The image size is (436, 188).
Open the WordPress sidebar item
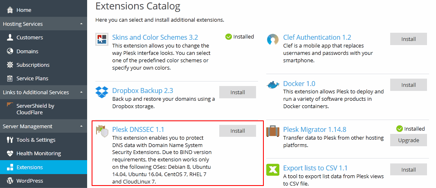point(29,181)
